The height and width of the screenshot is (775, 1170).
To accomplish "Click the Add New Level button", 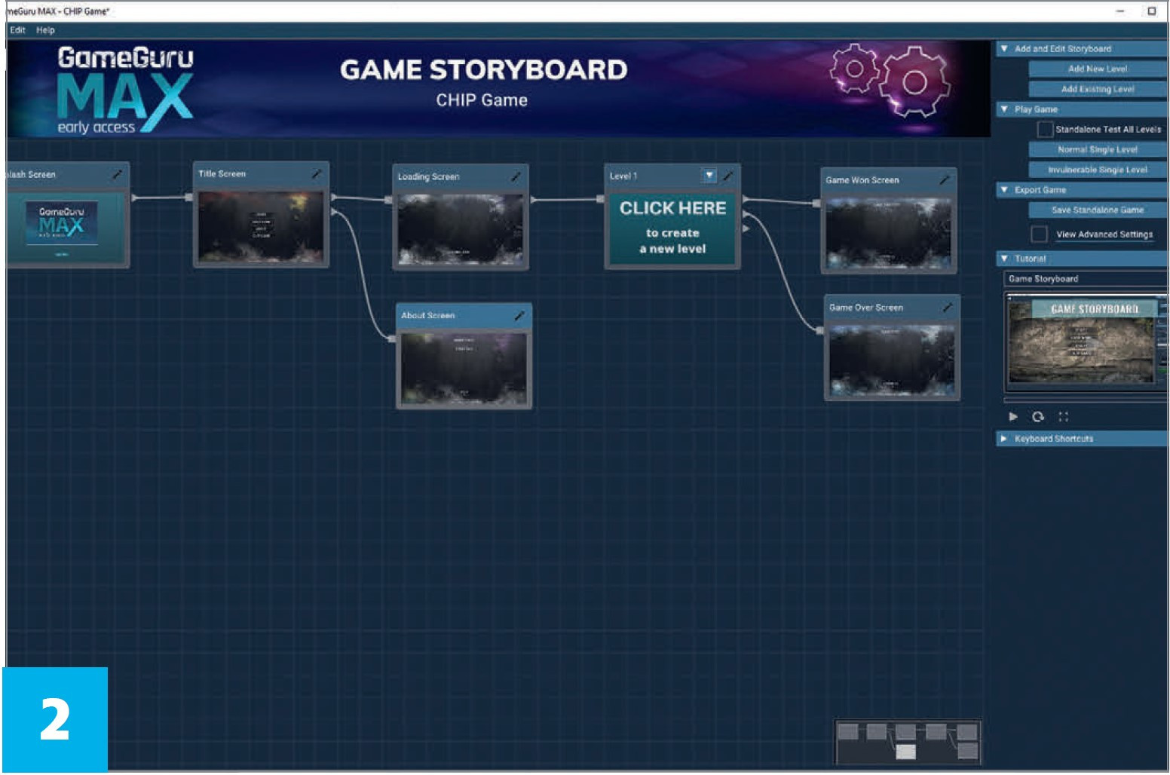I will [1098, 69].
